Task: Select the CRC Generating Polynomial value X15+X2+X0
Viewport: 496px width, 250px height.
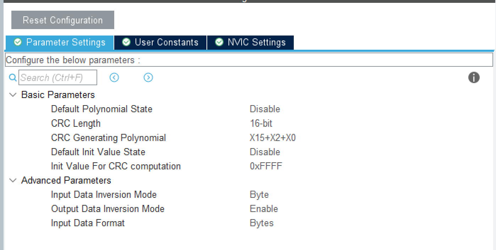Action: pos(273,137)
